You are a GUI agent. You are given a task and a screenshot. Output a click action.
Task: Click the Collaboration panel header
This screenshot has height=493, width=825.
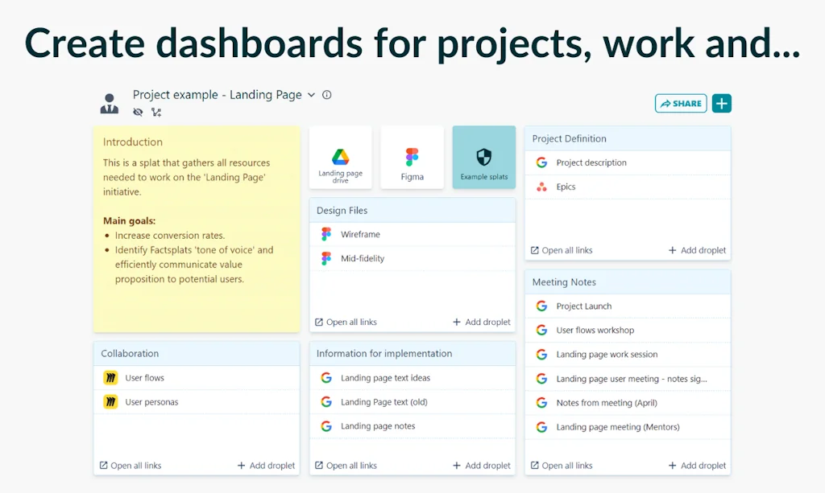coord(196,354)
